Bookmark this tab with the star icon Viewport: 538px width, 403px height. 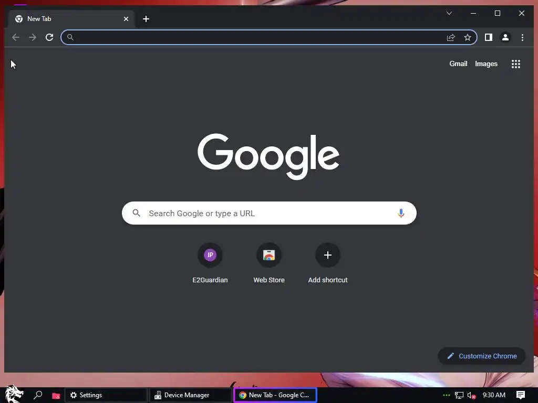point(467,37)
